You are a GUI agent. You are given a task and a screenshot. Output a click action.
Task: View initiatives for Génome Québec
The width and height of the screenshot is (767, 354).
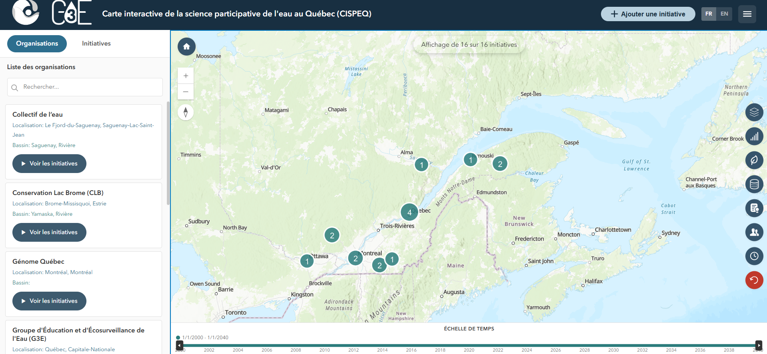[x=49, y=301]
